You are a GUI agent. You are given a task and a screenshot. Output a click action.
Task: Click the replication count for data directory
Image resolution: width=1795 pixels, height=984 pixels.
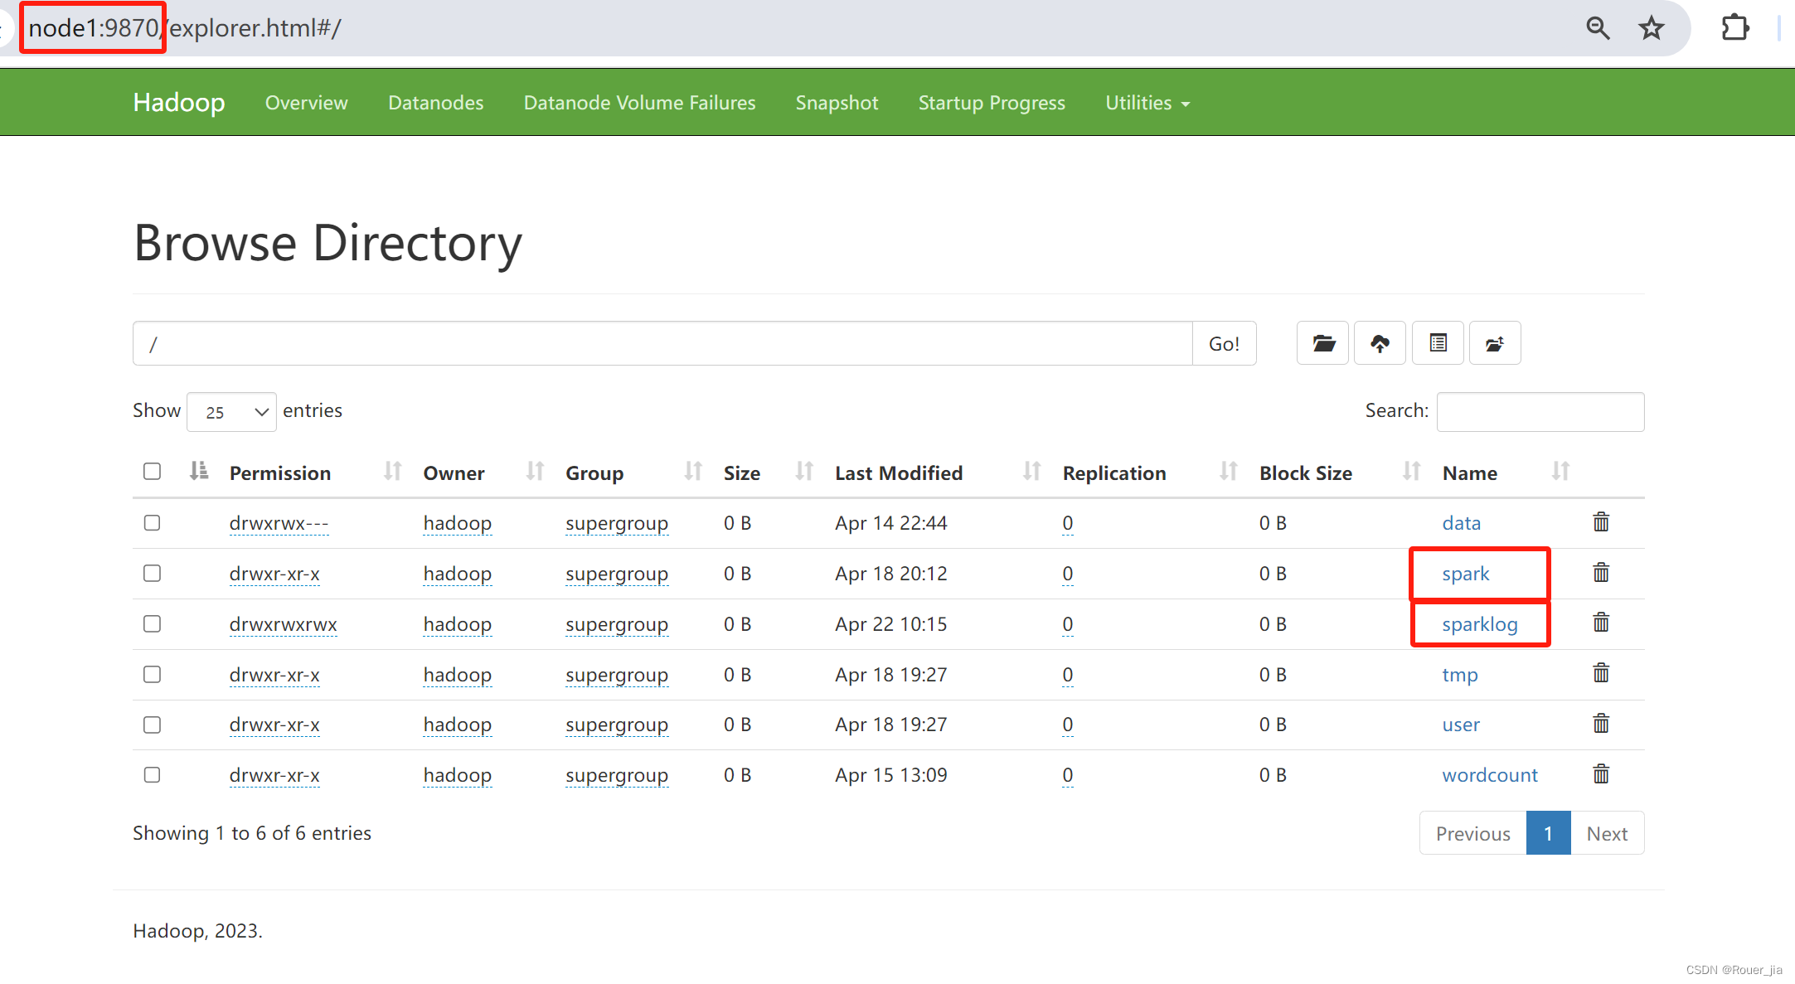pos(1065,522)
